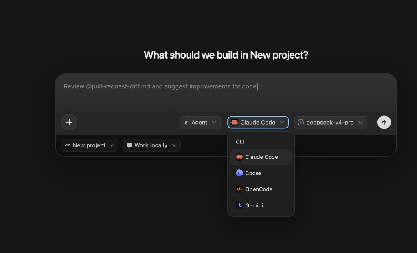Send the prompt with arrow button

click(x=384, y=122)
